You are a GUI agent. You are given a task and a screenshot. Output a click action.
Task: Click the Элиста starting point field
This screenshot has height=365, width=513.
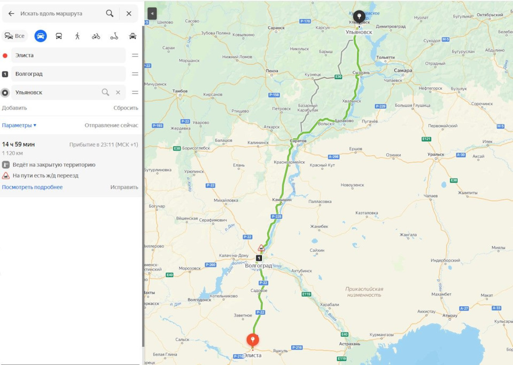click(x=68, y=55)
